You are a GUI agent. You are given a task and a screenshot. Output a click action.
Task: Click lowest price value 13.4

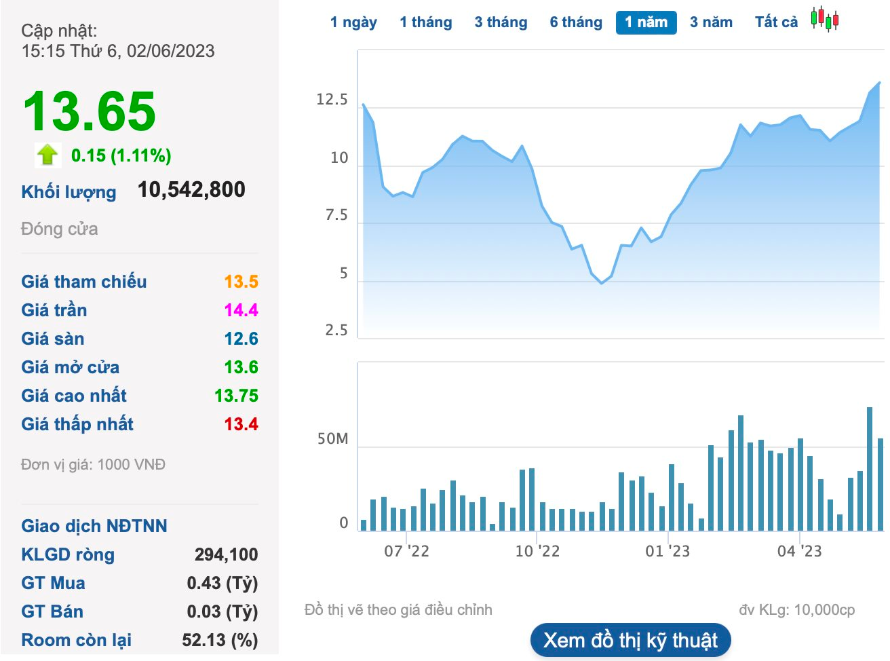(x=241, y=424)
